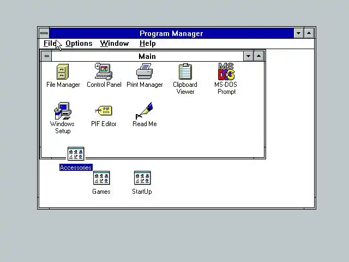Select the File Manager icon
Viewport: 349px width, 262px height.
pyautogui.click(x=63, y=72)
